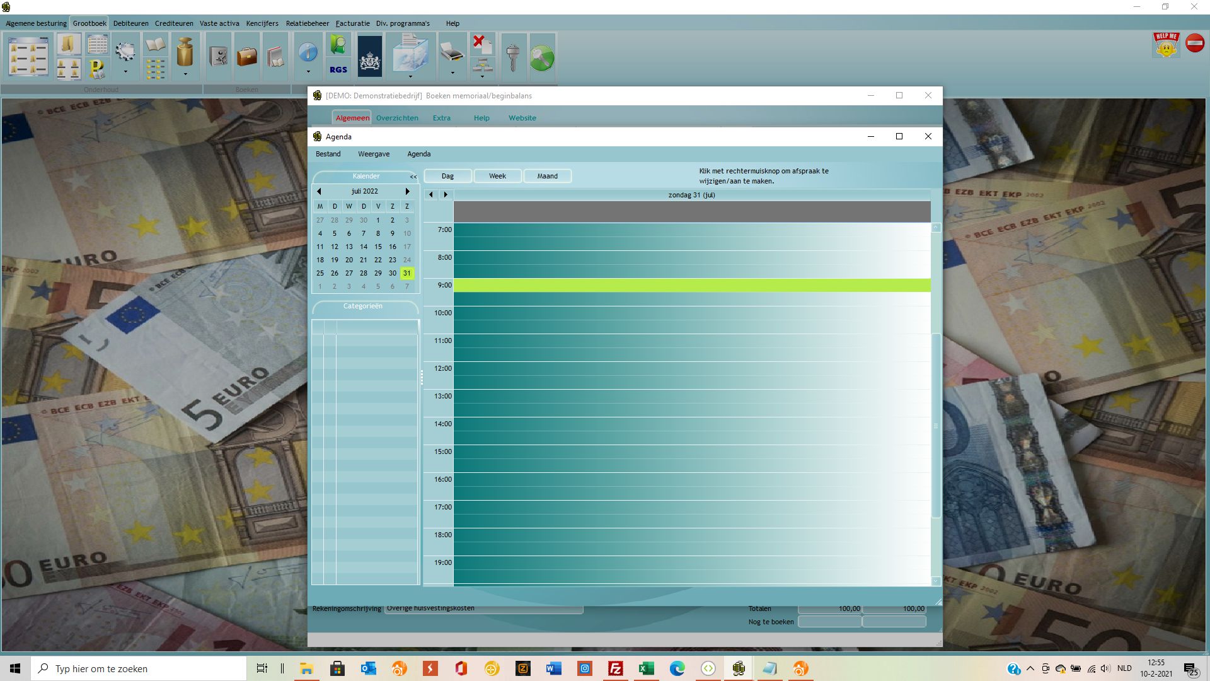Image resolution: width=1210 pixels, height=681 pixels.
Task: Open the Grootboek menu
Action: point(89,23)
